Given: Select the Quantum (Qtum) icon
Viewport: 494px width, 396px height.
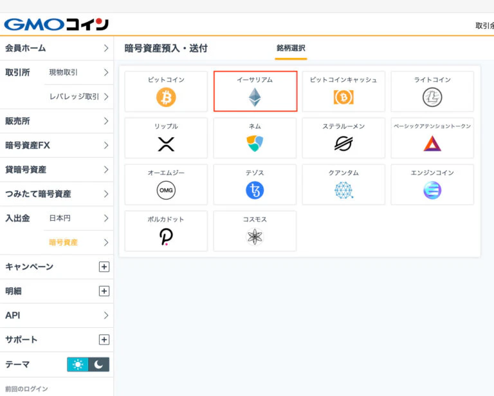Looking at the screenshot, I should (x=343, y=190).
